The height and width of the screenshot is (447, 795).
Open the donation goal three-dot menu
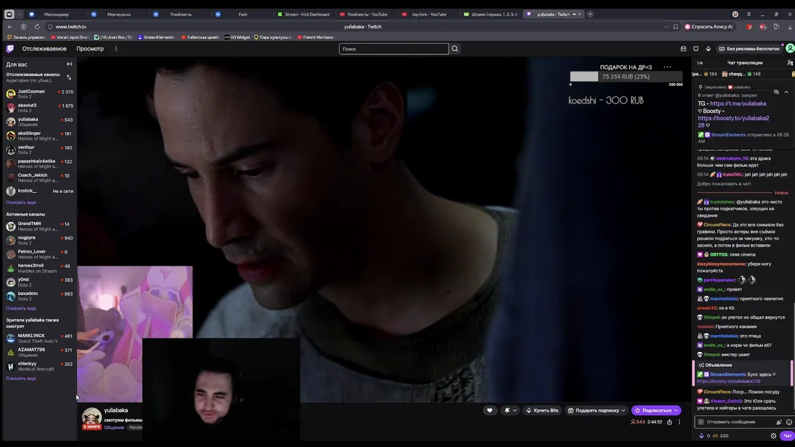coord(667,67)
